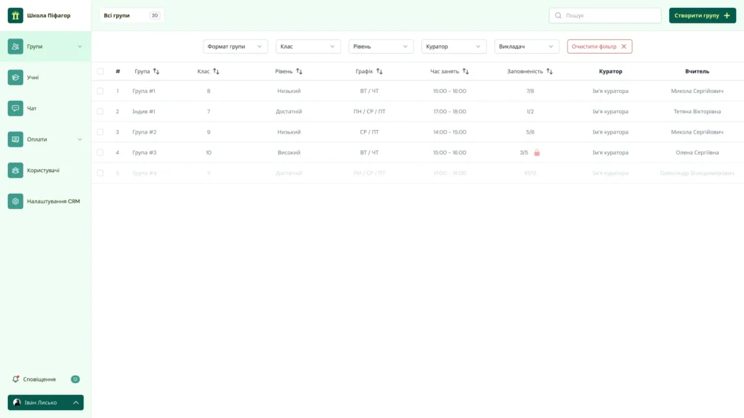Select the Всі групи tab
The width and height of the screenshot is (744, 418).
pyautogui.click(x=132, y=16)
